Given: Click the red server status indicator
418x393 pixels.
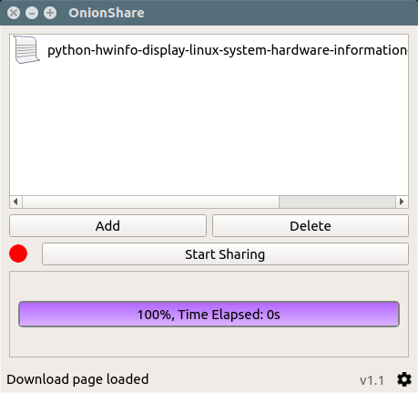Looking at the screenshot, I should tap(18, 253).
